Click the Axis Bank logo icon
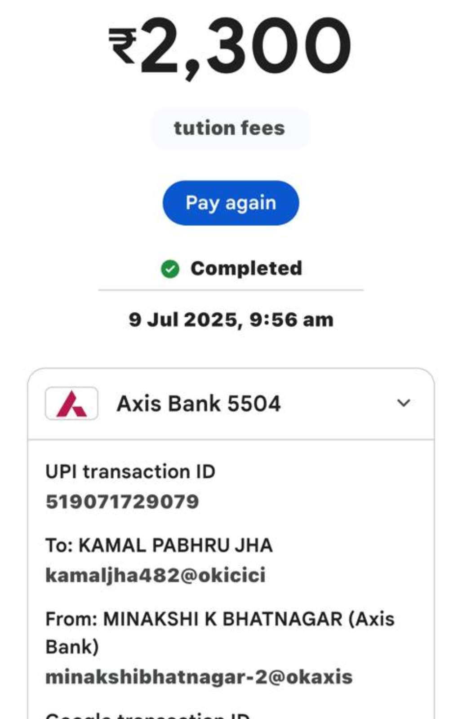 tap(71, 404)
